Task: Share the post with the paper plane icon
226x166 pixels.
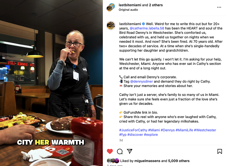Action: pos(130,151)
